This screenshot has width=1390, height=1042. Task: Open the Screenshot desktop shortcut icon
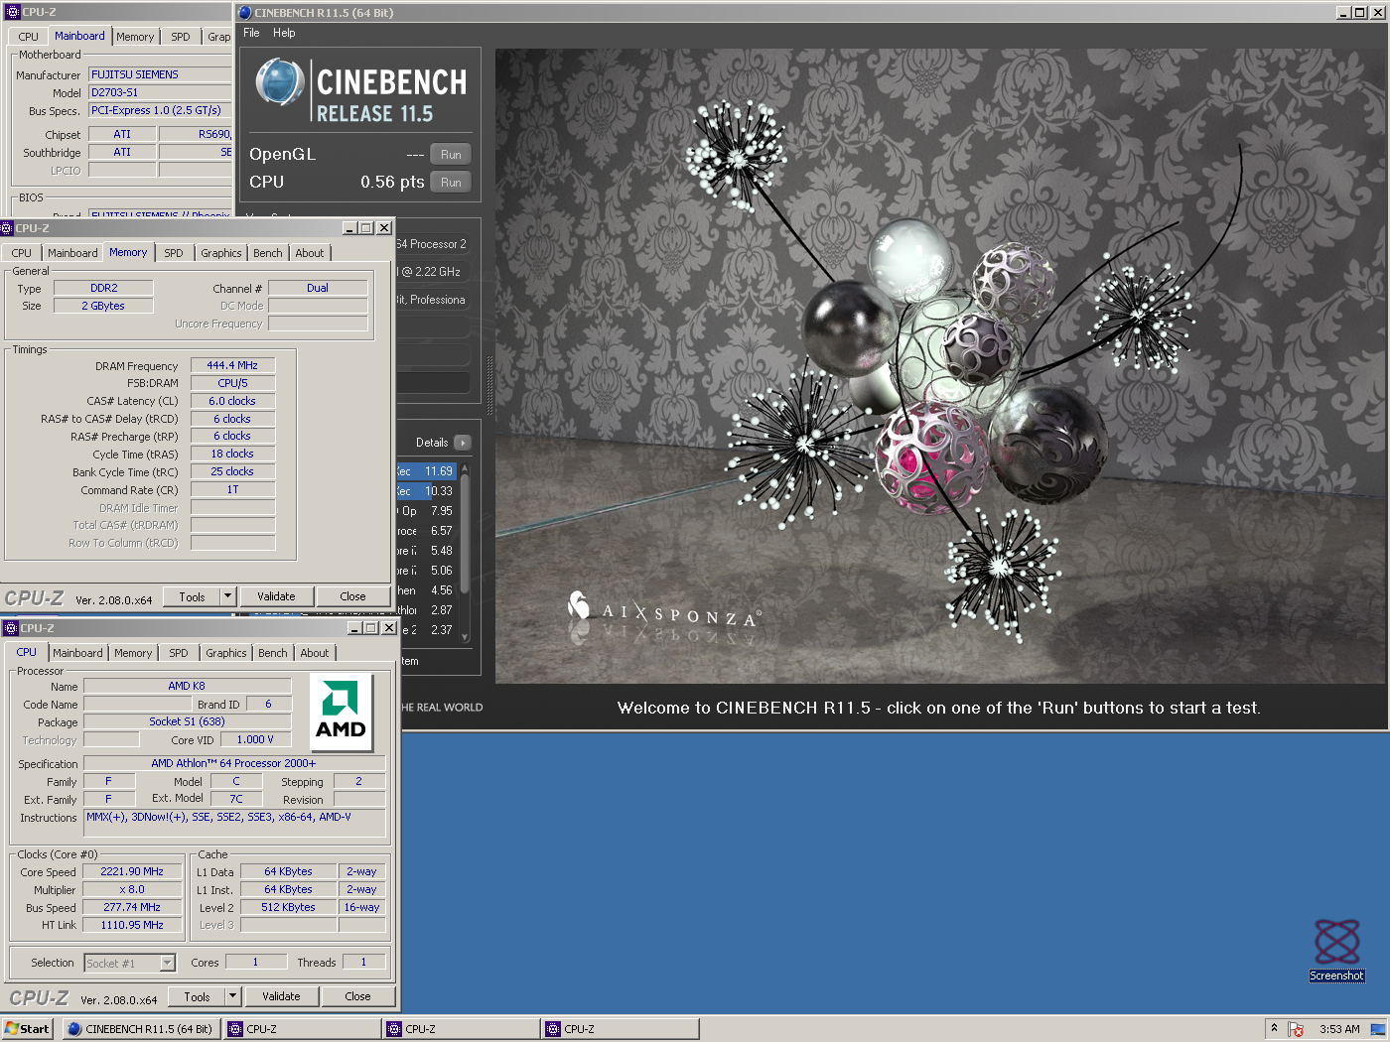point(1336,942)
